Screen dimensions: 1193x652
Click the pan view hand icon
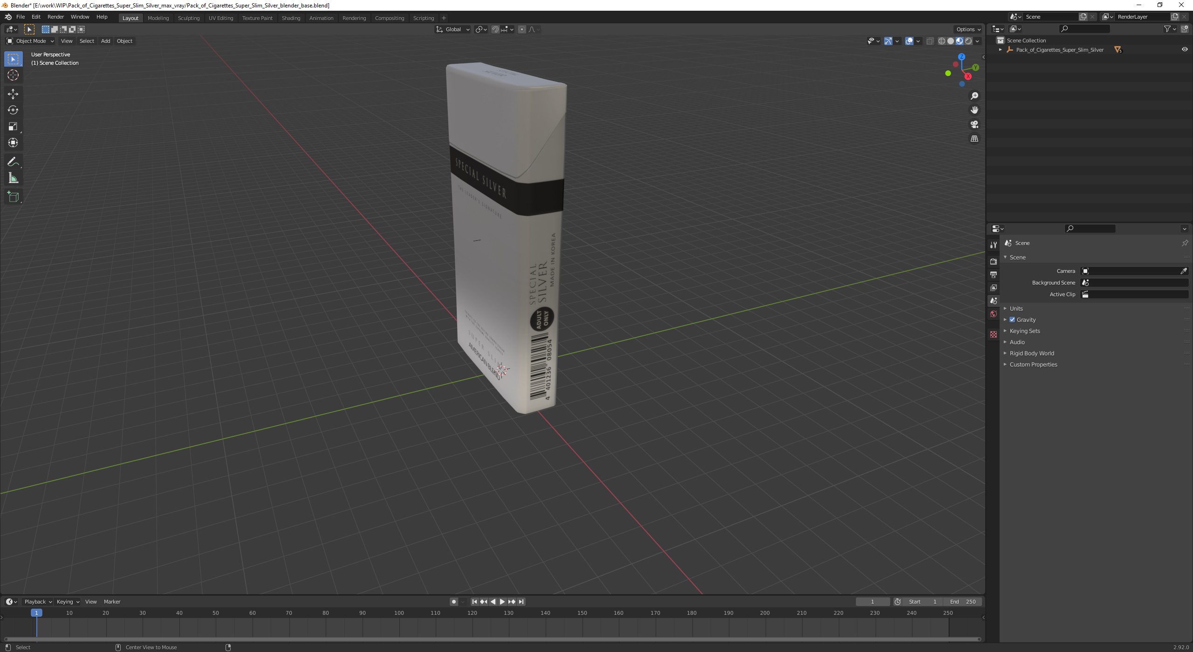(x=974, y=110)
